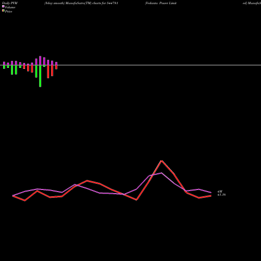Click the 'Daily PVM' title text

[x=10, y=3]
